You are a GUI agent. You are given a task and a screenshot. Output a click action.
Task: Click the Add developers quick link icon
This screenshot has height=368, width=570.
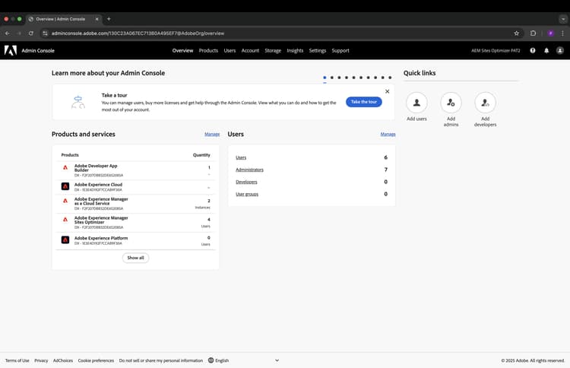coord(485,103)
